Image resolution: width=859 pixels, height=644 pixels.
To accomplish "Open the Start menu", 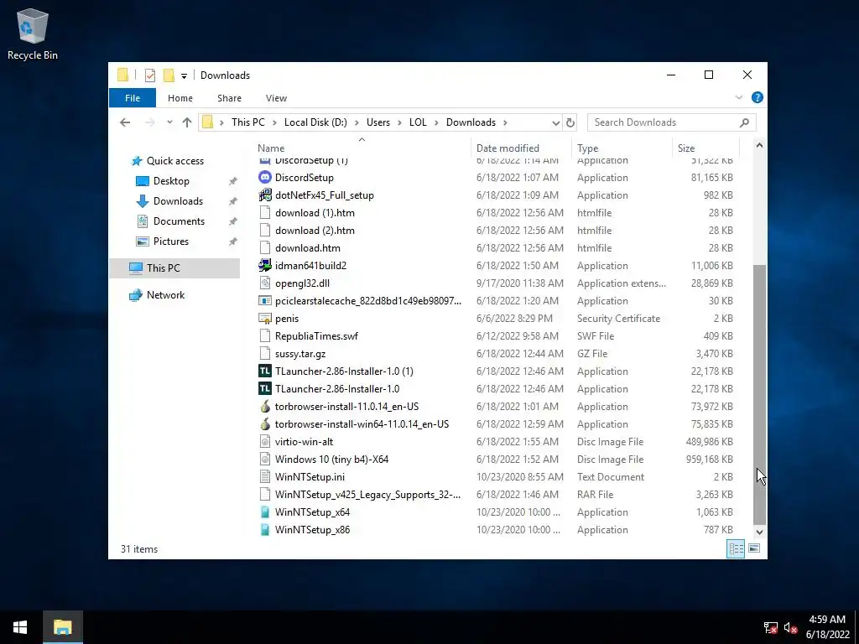I will click(x=20, y=627).
